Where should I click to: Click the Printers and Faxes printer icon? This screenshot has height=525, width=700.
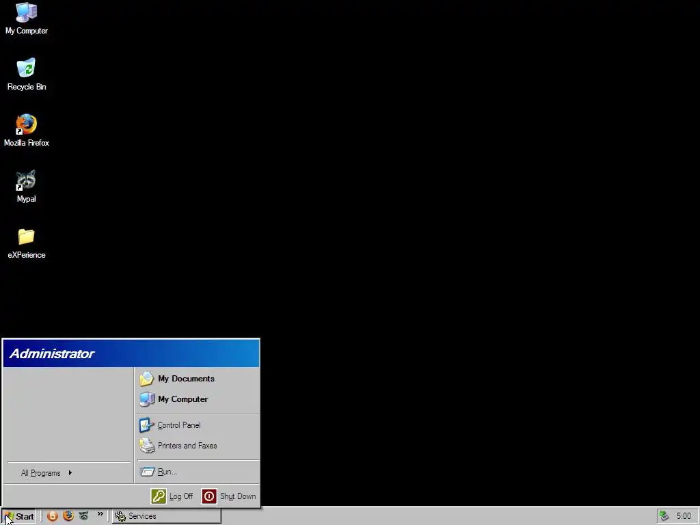[147, 446]
